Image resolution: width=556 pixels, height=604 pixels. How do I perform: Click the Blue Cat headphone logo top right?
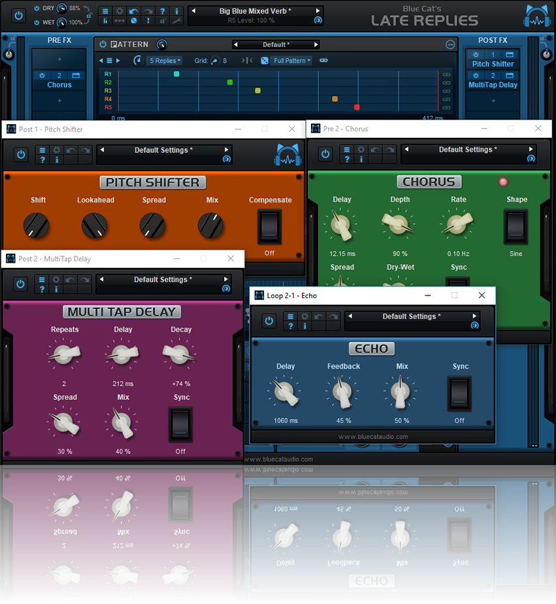pos(536,16)
